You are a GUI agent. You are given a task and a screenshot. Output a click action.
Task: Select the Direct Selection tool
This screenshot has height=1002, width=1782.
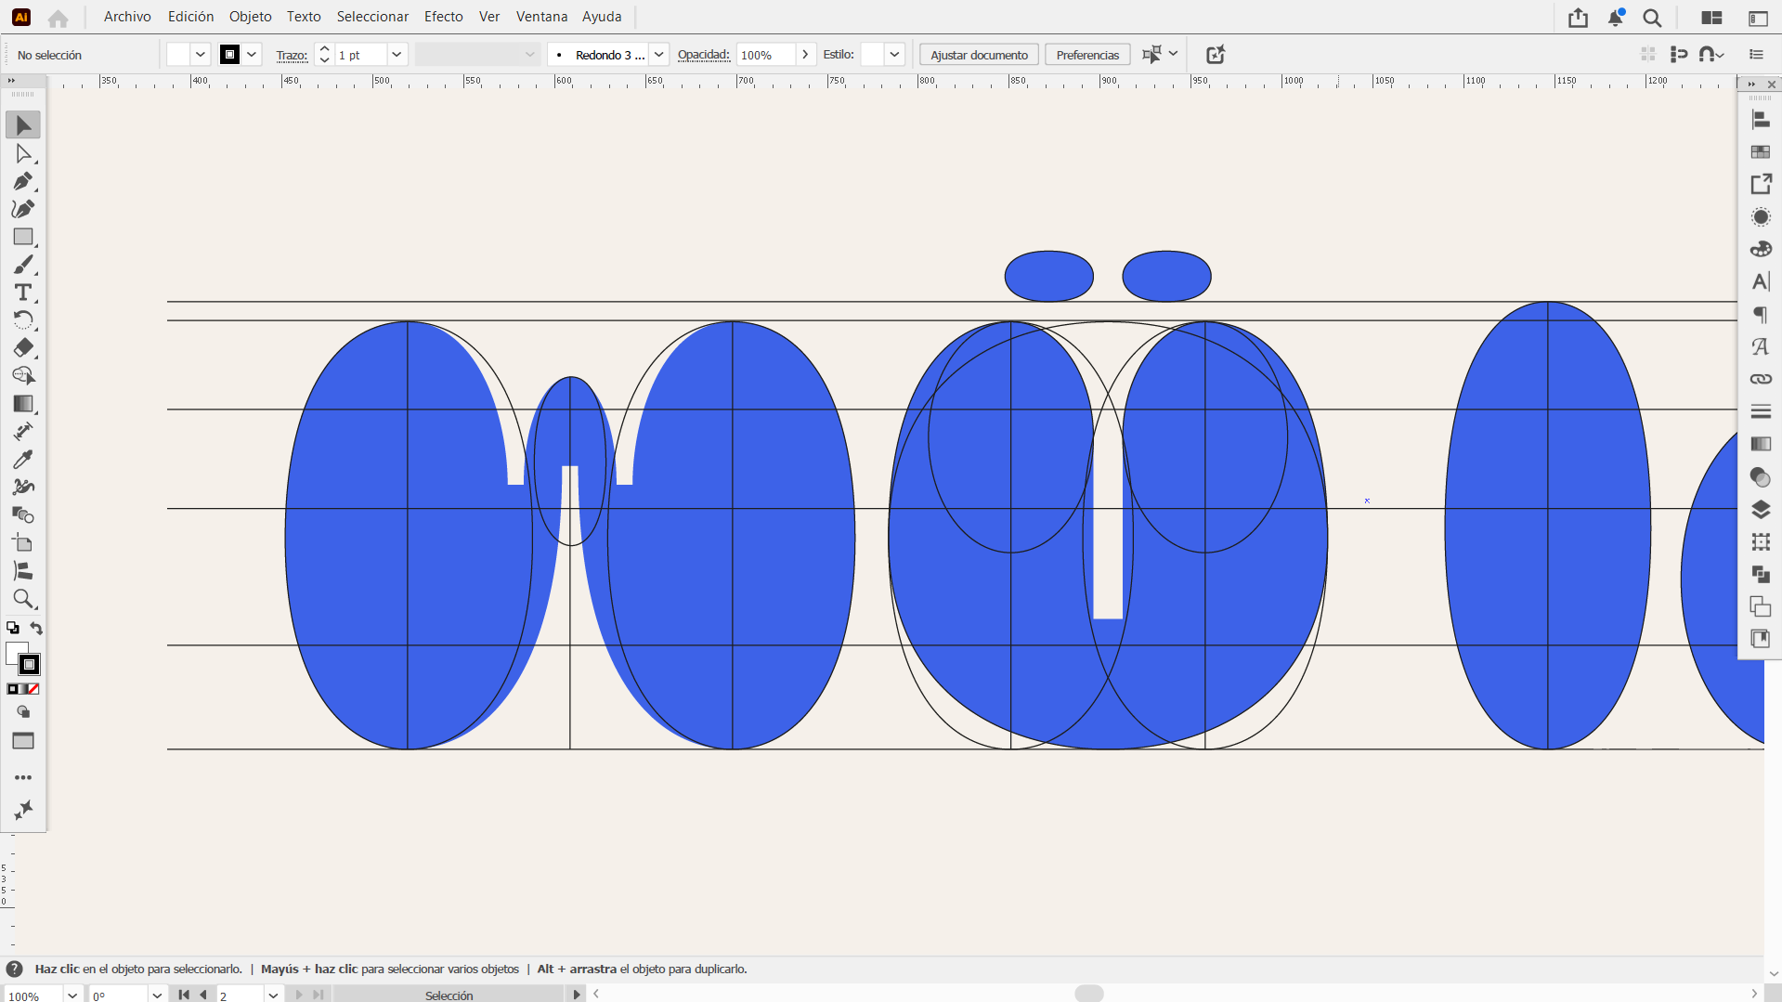pyautogui.click(x=23, y=153)
